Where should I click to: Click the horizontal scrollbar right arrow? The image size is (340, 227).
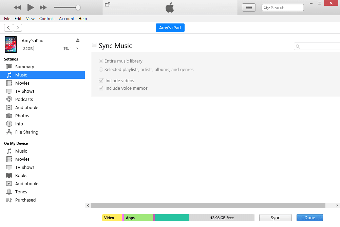coord(337,205)
